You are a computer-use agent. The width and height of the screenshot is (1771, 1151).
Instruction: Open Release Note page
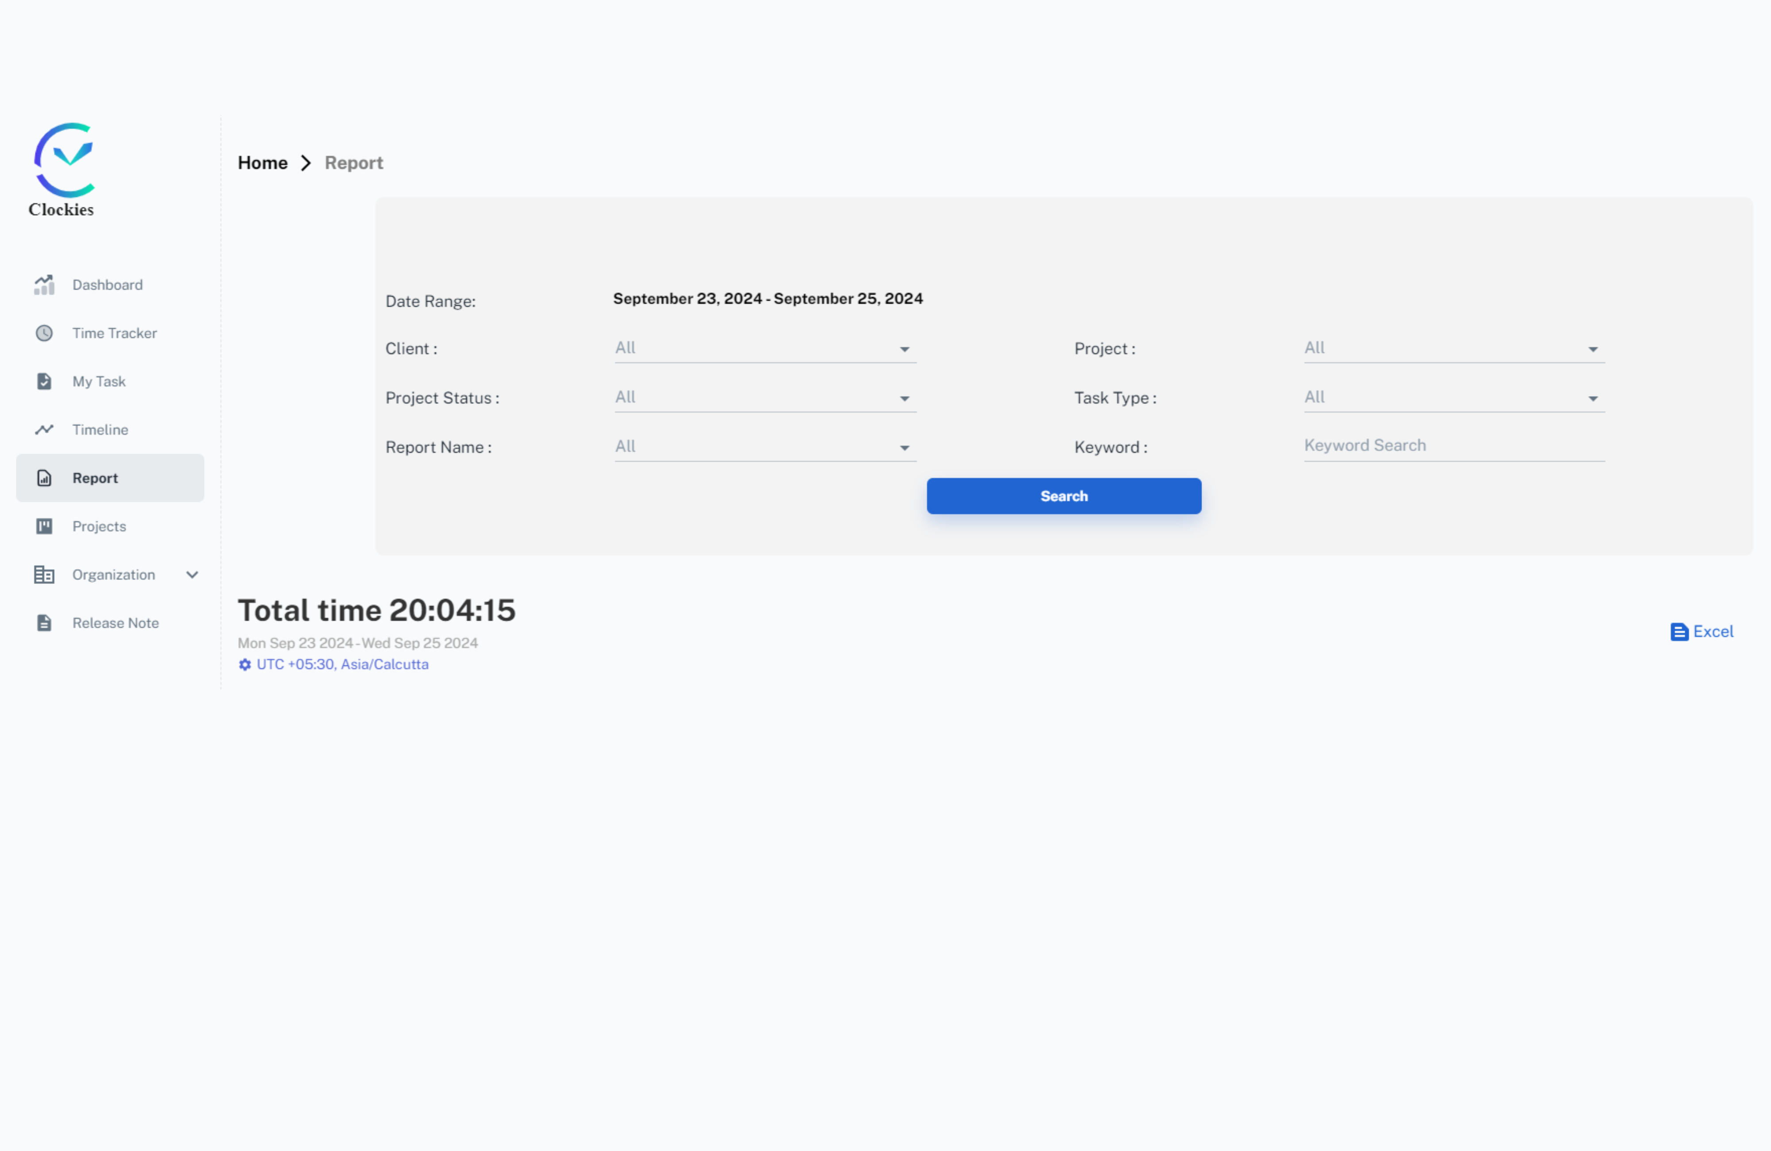(110, 623)
